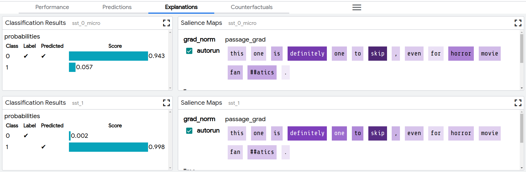Click scroll up arrow in sst_0_micro classification panel
Image resolution: width=526 pixels, height=172 pixels.
(x=170, y=32)
